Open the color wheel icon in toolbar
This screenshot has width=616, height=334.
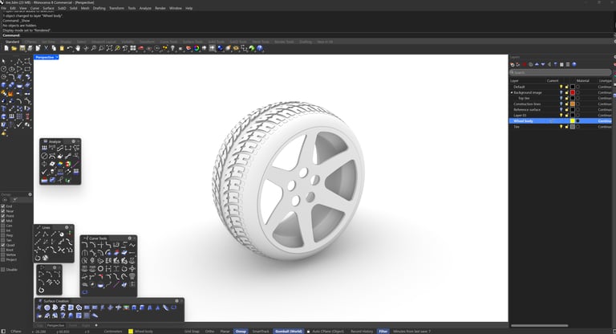click(197, 48)
